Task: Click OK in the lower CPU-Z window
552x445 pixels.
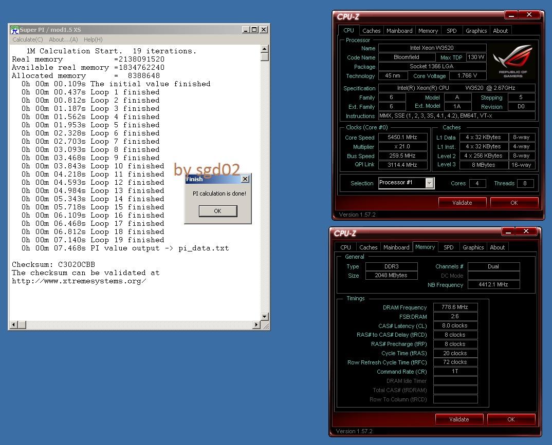Action: pos(511,419)
